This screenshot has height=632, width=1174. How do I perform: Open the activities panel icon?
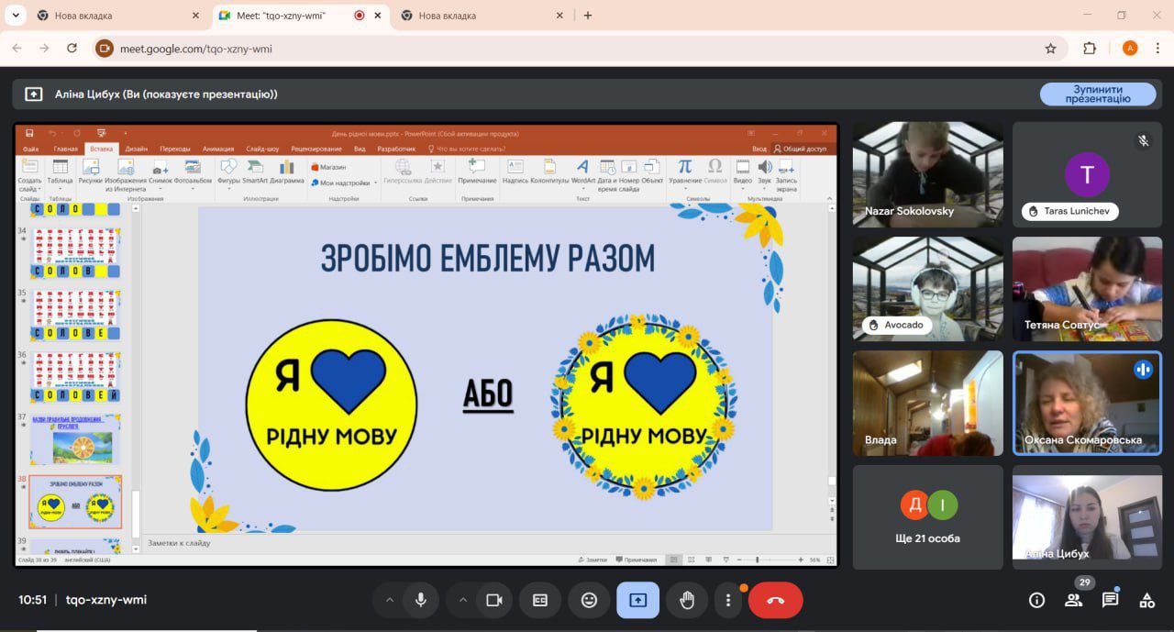[1146, 600]
